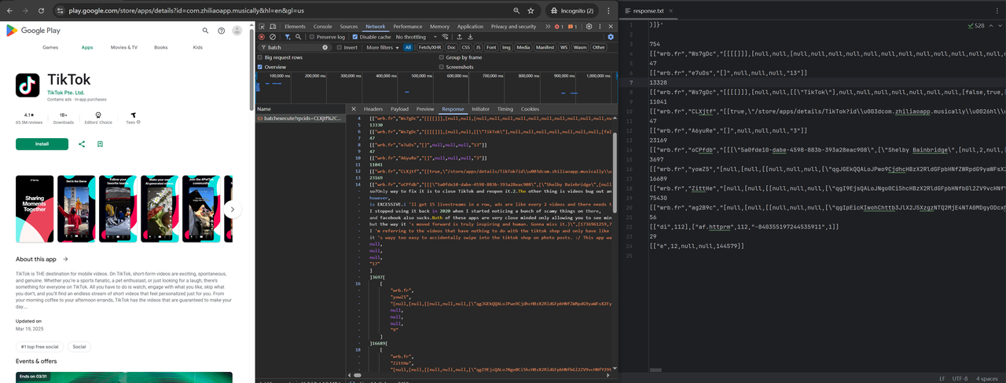Open the Games section in Google Play
Image resolution: width=1006 pixels, height=383 pixels.
[50, 47]
